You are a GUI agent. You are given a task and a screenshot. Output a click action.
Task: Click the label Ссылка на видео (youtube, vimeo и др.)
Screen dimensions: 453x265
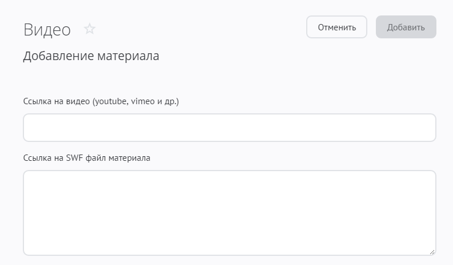point(101,102)
